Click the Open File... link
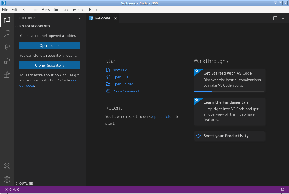This screenshot has height=194, width=289. 122,77
